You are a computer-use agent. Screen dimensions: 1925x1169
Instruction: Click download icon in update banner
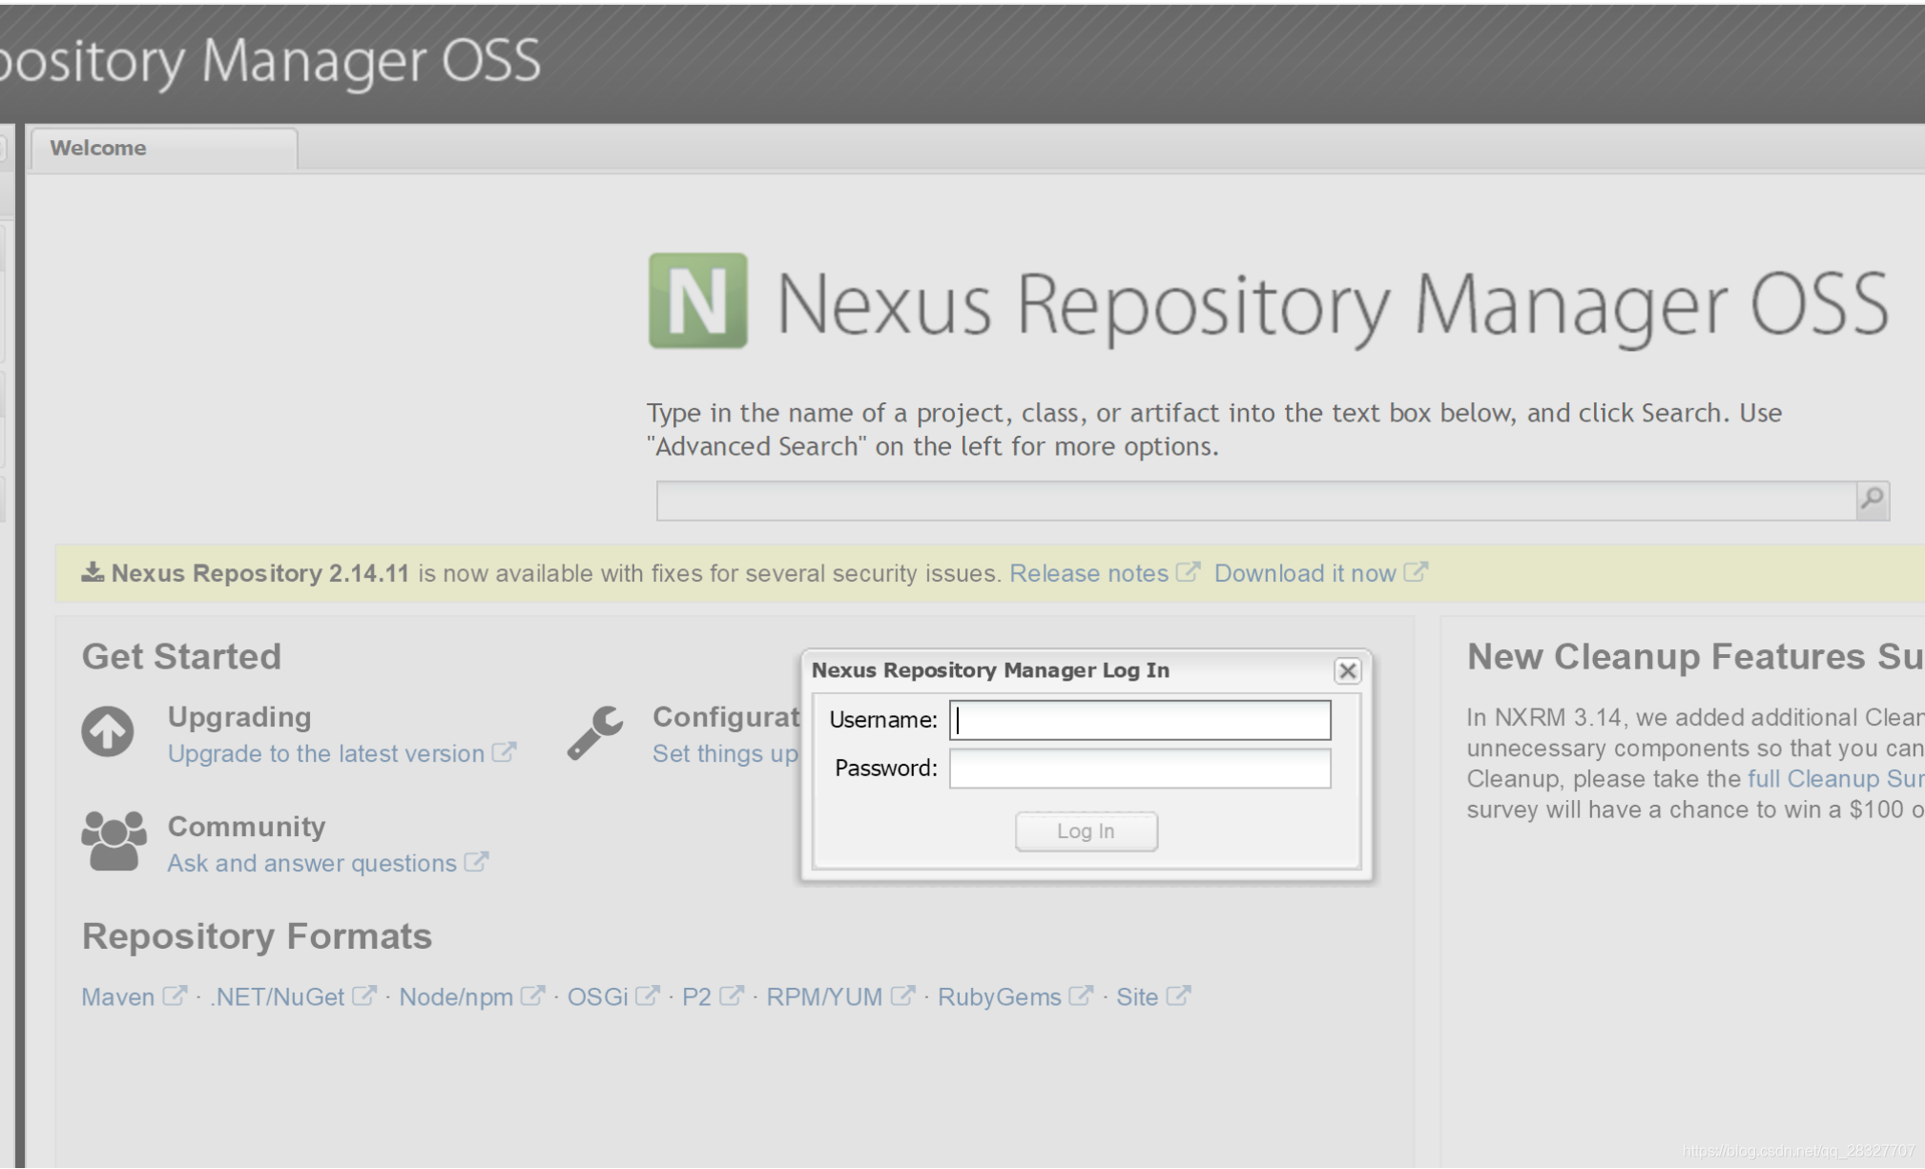coord(93,572)
